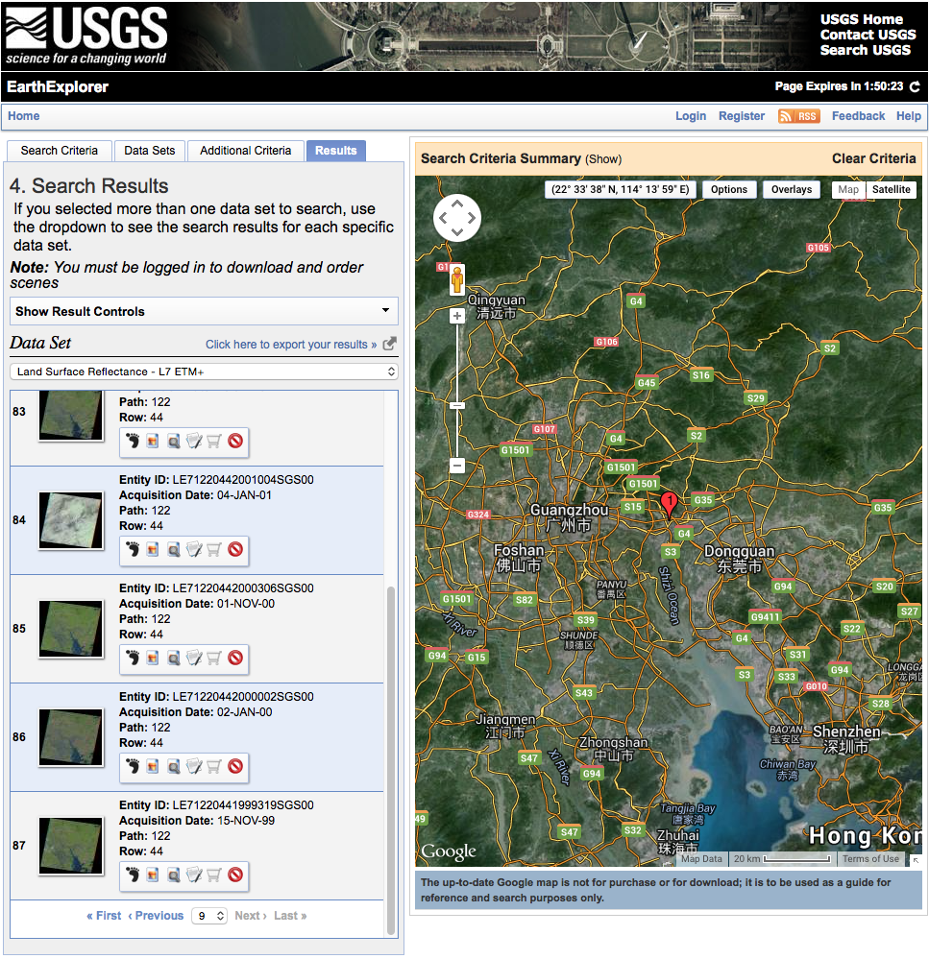Open the results page number selector

[209, 916]
